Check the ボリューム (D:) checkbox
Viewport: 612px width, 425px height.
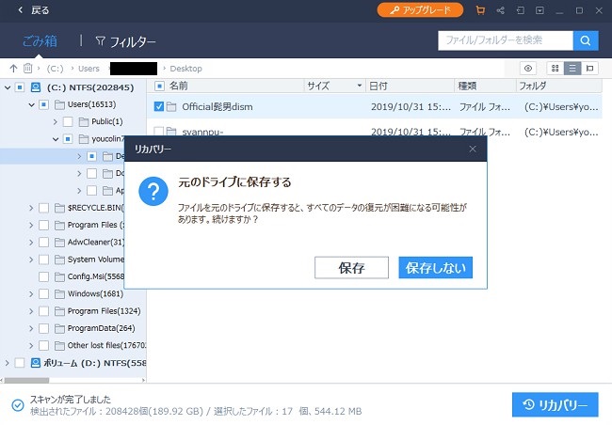point(20,363)
